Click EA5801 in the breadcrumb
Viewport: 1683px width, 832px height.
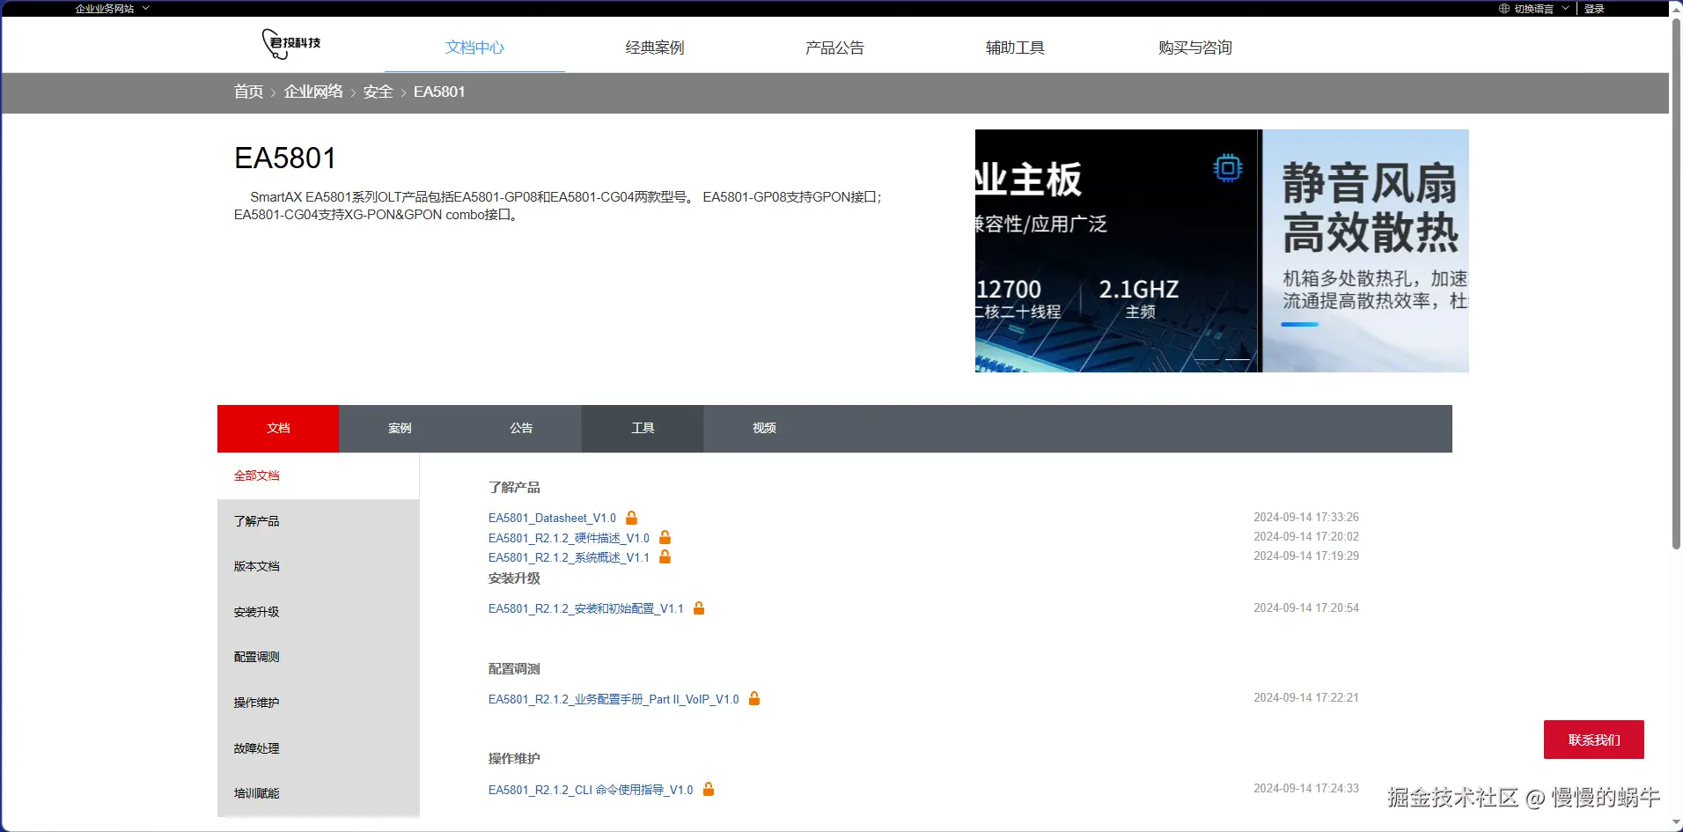point(439,92)
